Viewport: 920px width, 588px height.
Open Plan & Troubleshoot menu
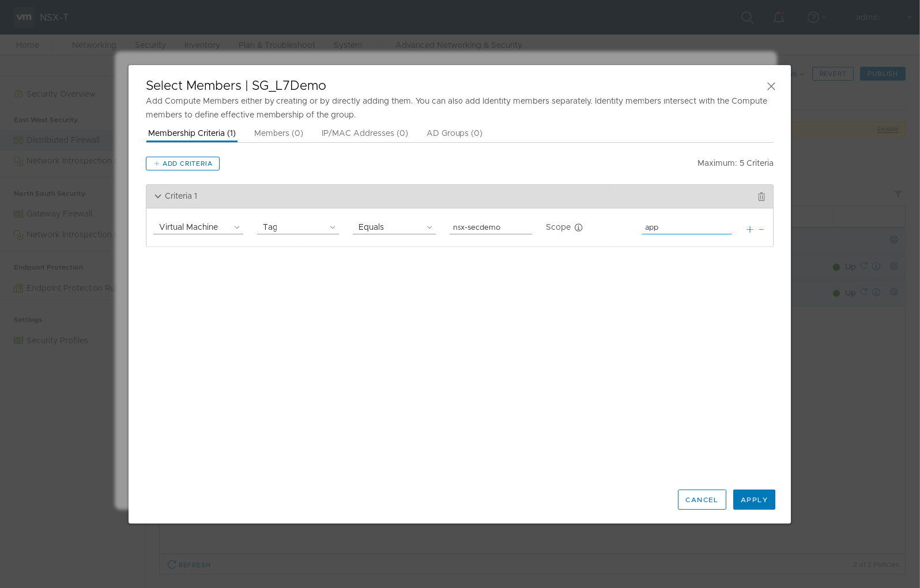277,45
